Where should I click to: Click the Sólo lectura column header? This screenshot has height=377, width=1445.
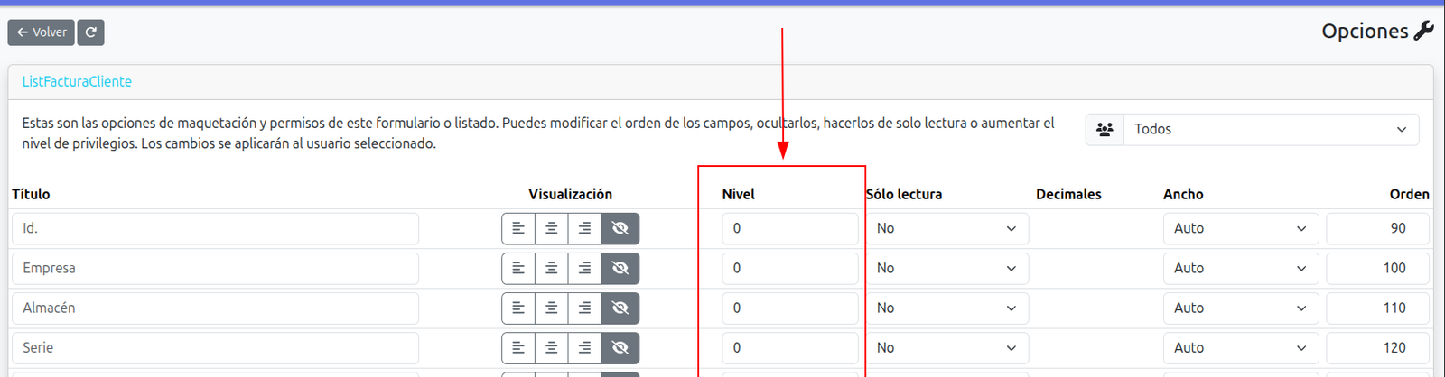[x=904, y=194]
